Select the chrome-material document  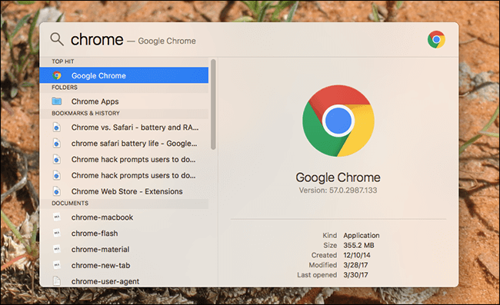click(x=124, y=249)
